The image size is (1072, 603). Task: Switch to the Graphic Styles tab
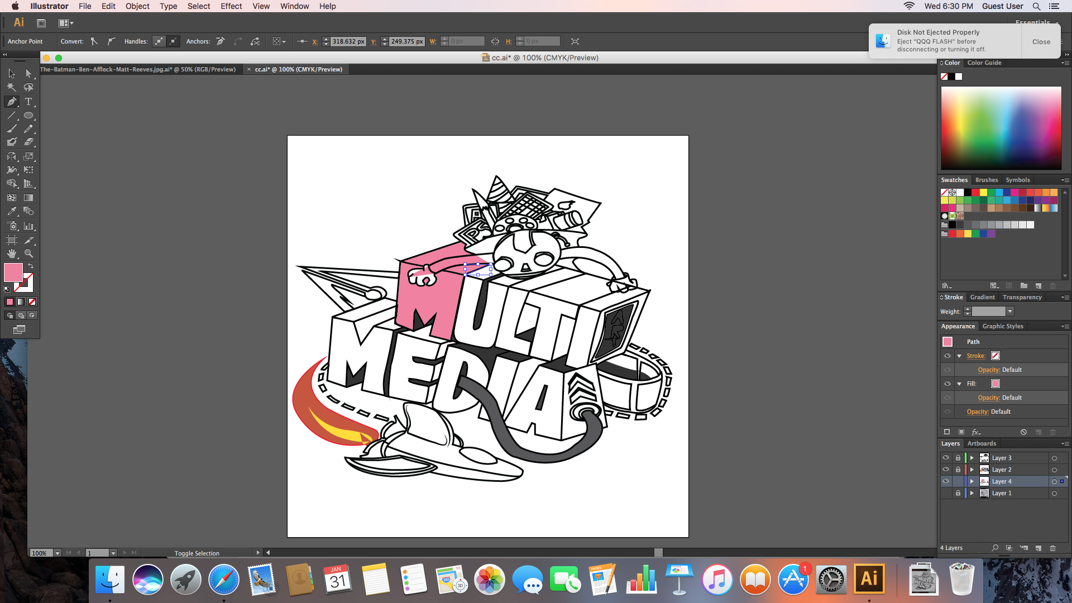click(1003, 326)
